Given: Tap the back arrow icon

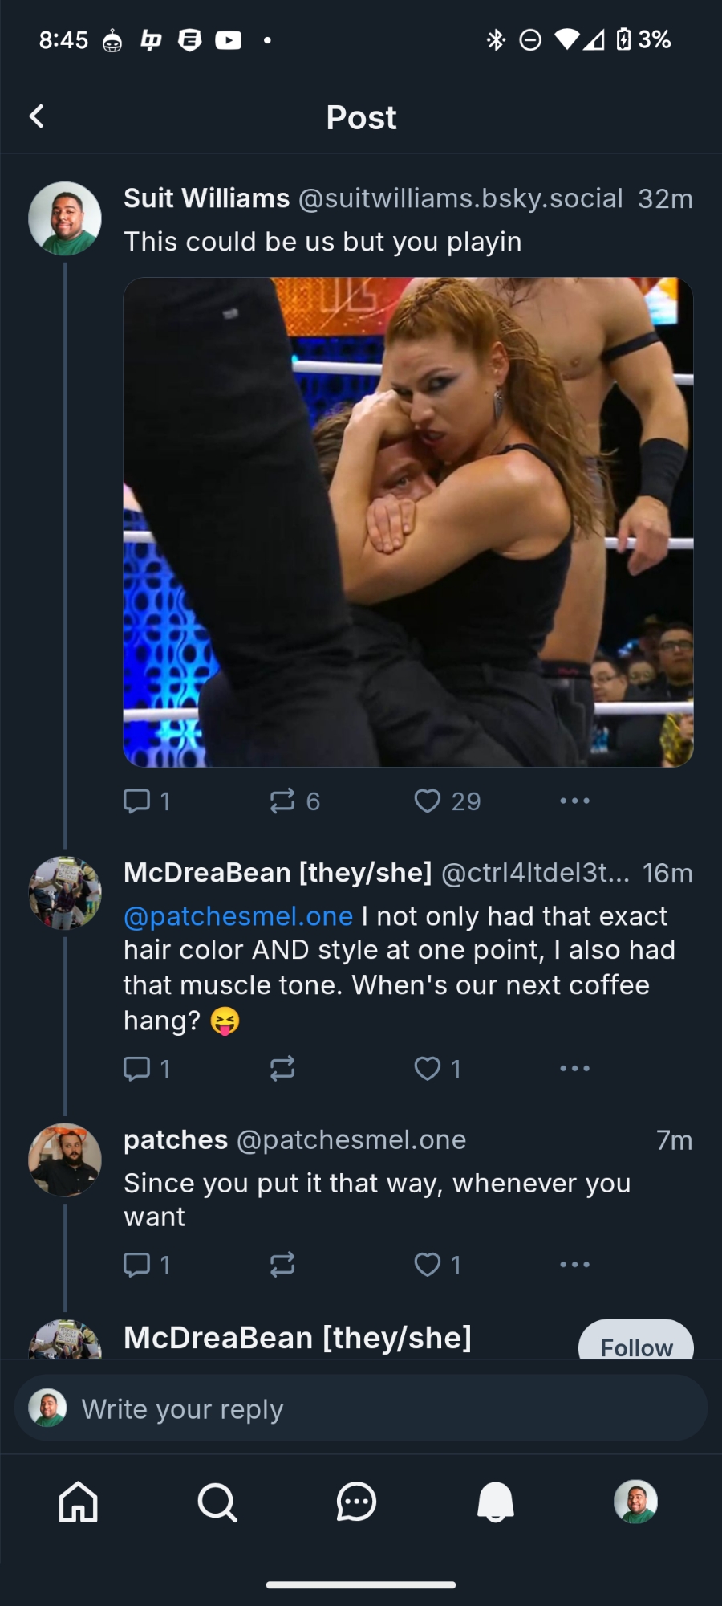Looking at the screenshot, I should pos(37,116).
